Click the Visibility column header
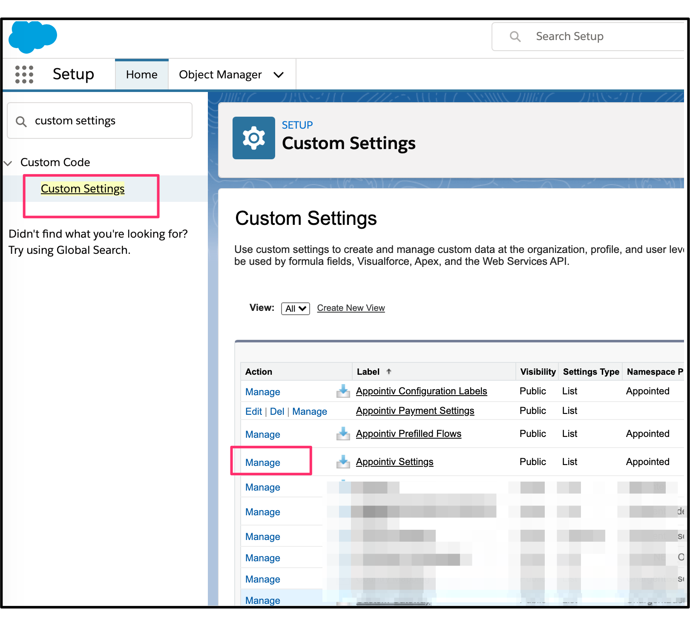This screenshot has height=626, width=690. click(538, 371)
